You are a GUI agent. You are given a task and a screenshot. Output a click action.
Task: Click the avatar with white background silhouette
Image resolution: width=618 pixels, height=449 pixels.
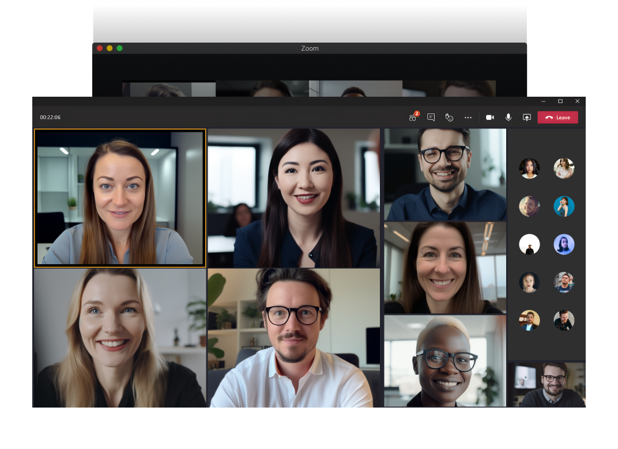[x=529, y=245]
